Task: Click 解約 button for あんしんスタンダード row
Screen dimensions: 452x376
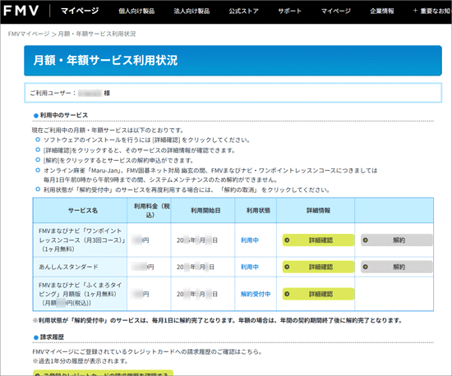Action: 397,267
